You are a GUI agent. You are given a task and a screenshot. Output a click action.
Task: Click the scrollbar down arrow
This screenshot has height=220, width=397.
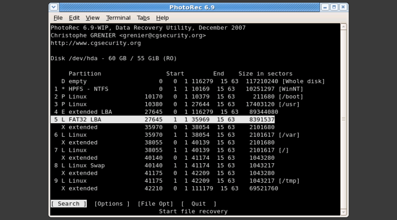coord(344,212)
